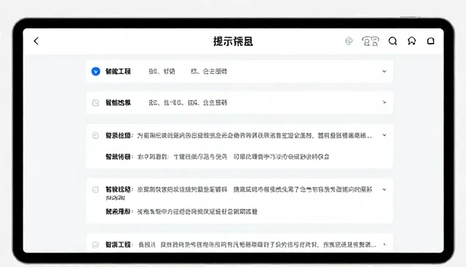This screenshot has height=267, width=466.
Task: Check the box on the cut-off bottom card
Action: tap(95, 245)
